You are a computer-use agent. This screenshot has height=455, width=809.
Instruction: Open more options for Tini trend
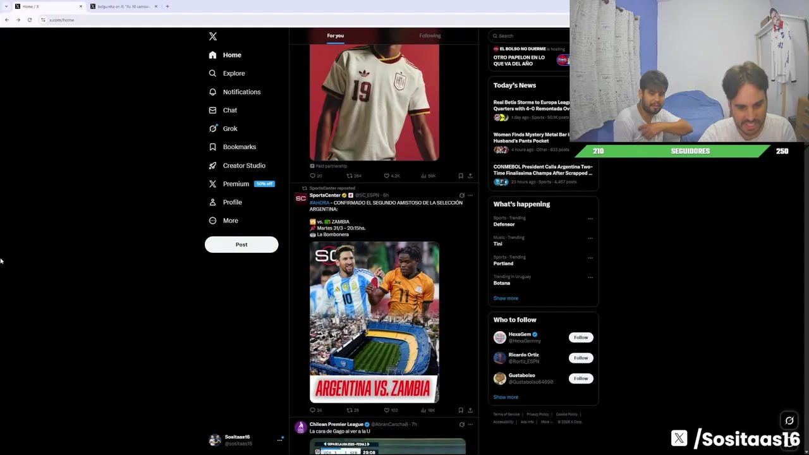click(590, 238)
